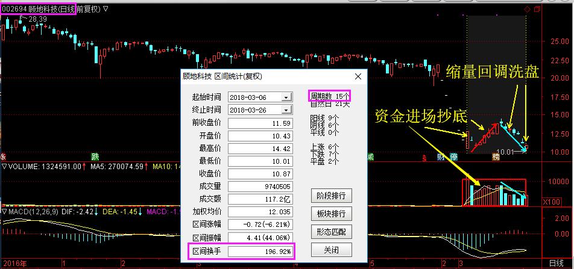Viewport: 574px width, 269px height.
Task: Click the VOLUME: 1324591.00 readout
Action: point(45,167)
